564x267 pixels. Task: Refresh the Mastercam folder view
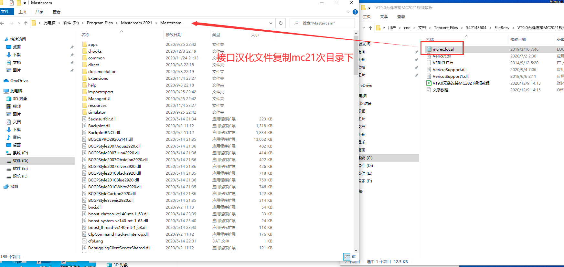click(281, 23)
